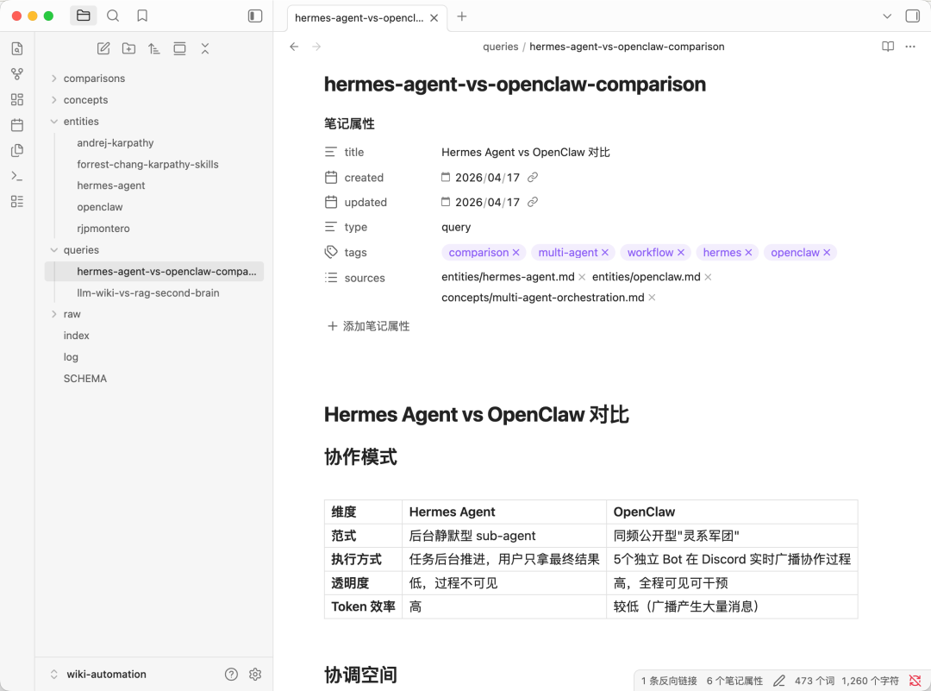This screenshot has width=931, height=691.
Task: Remove concepts/multi-agent-orchestration.md from sources
Action: 652,297
